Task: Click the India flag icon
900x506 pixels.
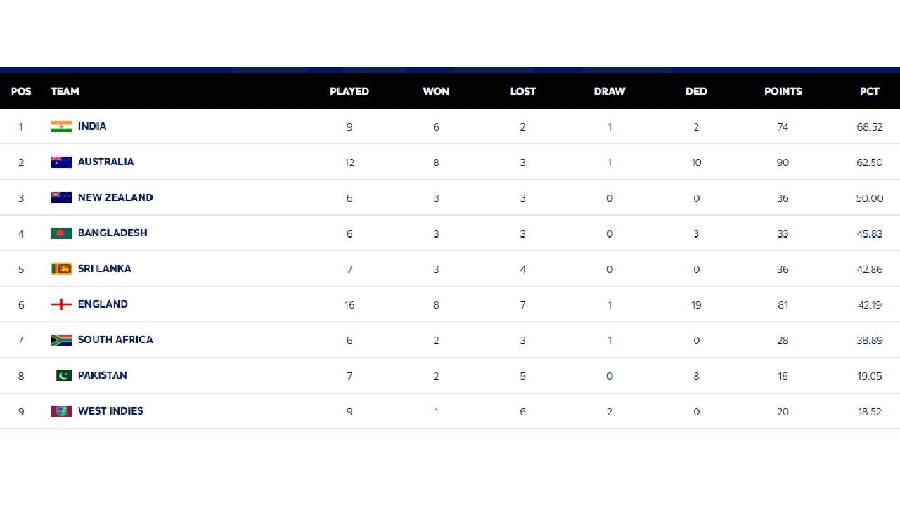Action: point(61,126)
